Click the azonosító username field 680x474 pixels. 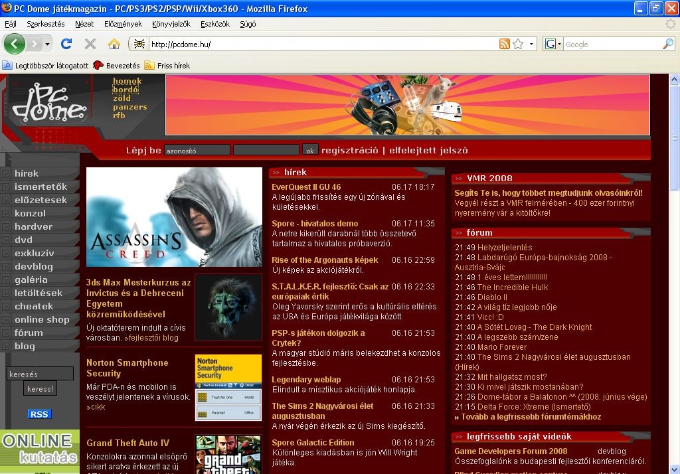[197, 150]
